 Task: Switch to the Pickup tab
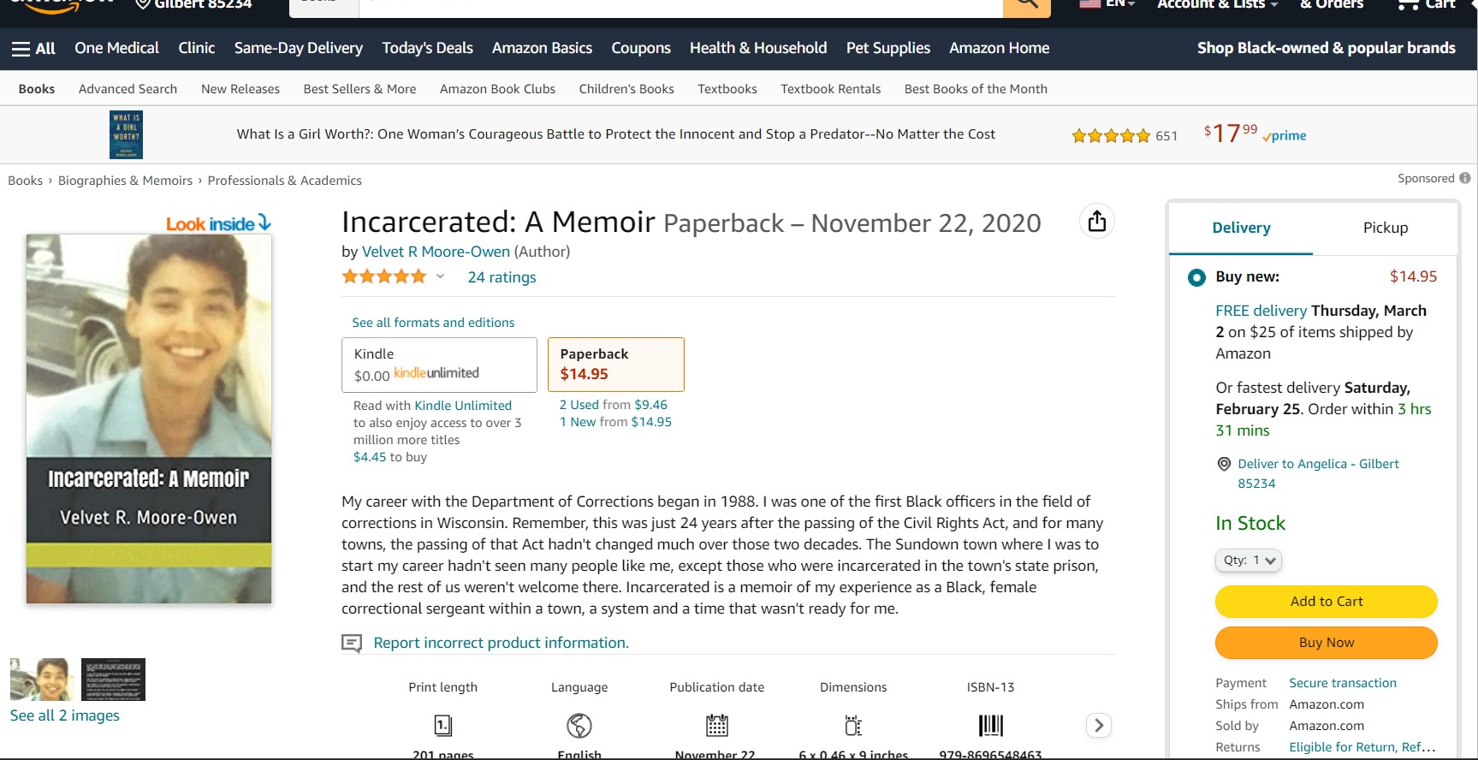(1385, 228)
